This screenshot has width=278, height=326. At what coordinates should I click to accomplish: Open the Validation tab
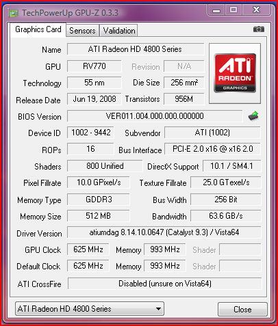[x=119, y=31]
